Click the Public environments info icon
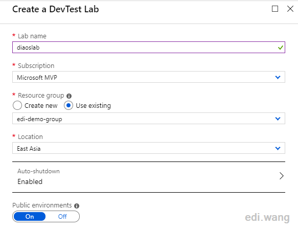This screenshot has height=231, width=298. pyautogui.click(x=77, y=206)
